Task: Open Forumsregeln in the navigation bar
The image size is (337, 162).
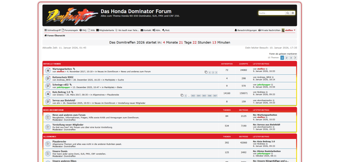Action: pyautogui.click(x=69, y=30)
